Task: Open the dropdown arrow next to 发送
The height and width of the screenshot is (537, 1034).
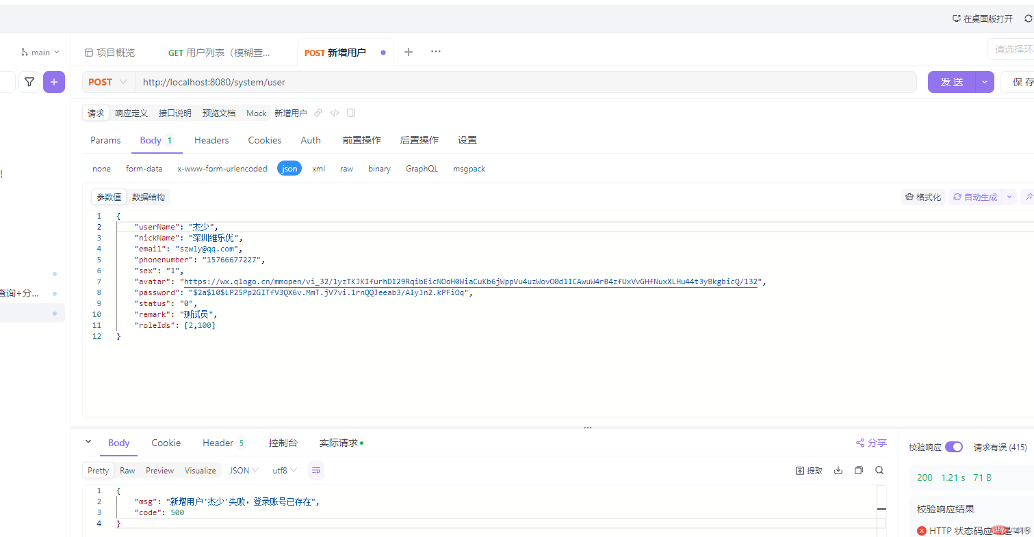Action: point(985,82)
